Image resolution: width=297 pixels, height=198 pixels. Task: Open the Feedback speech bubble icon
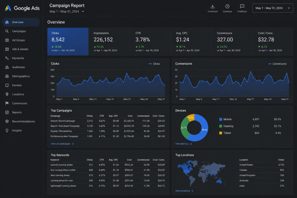point(242,7)
